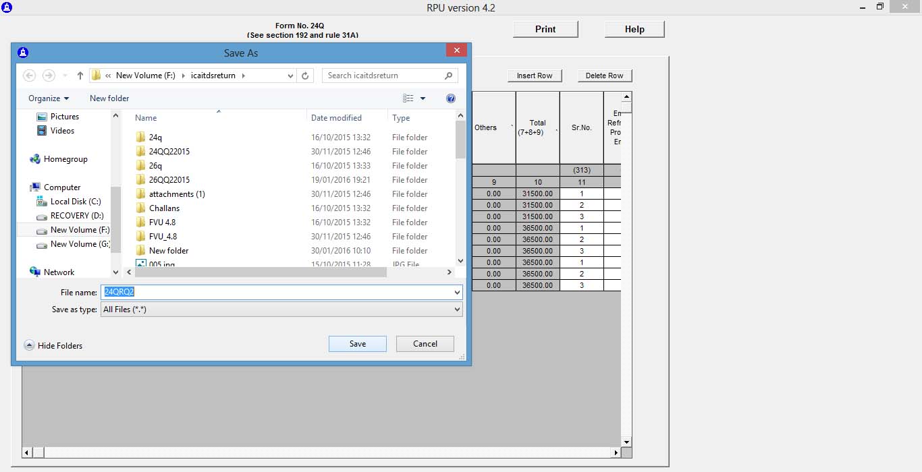The height and width of the screenshot is (472, 922).
Task: Click the navigation pane scrollbar thumb
Action: [115, 219]
